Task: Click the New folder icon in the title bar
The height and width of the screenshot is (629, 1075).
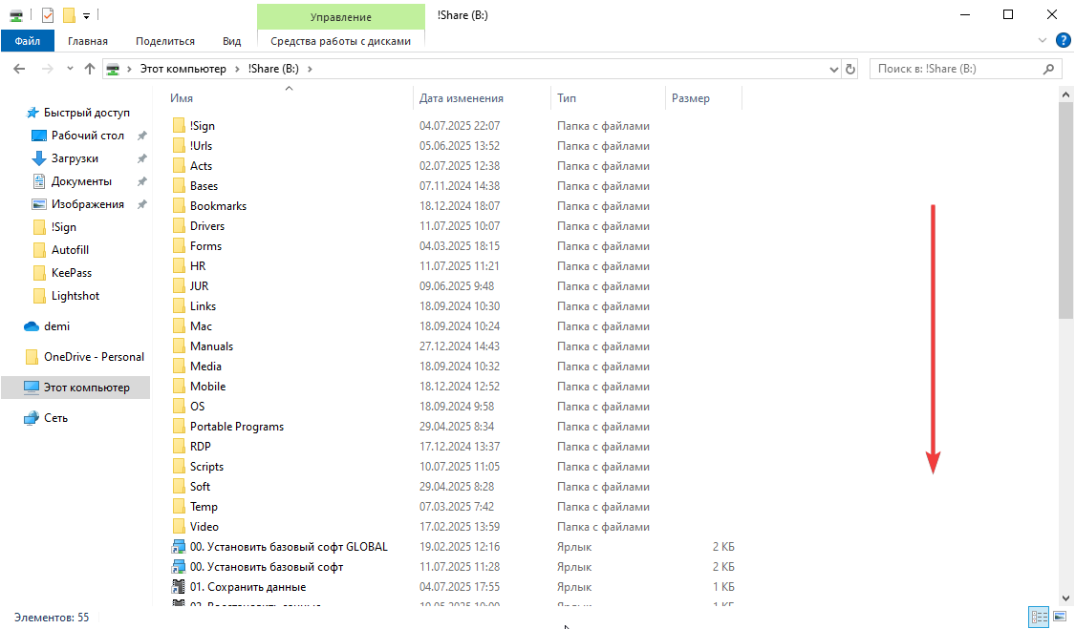Action: [69, 15]
